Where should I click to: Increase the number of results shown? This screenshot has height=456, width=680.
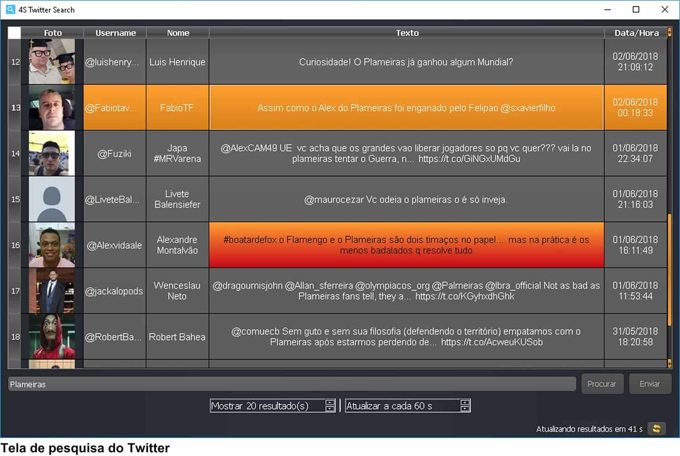pyautogui.click(x=330, y=402)
